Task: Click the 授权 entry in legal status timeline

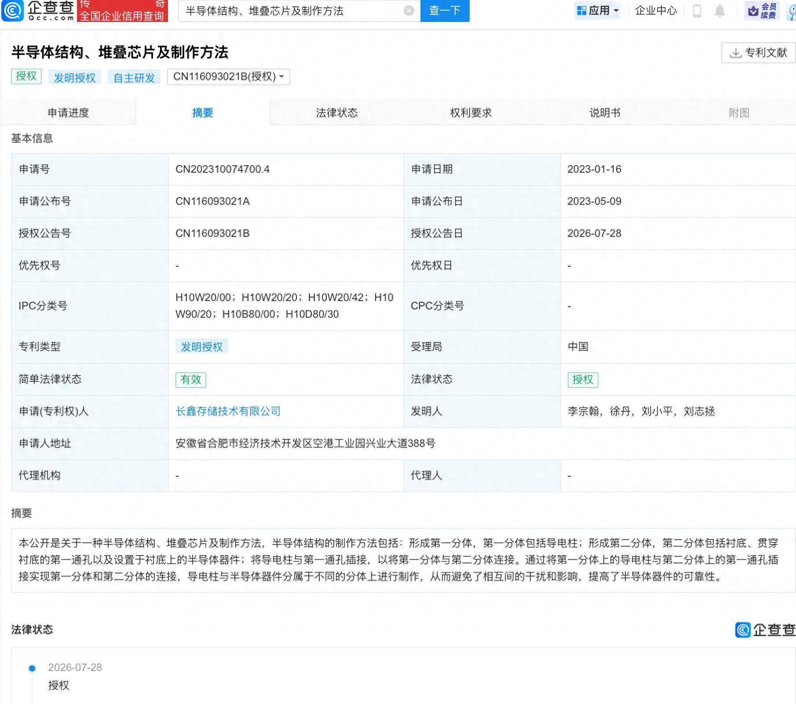Action: click(x=58, y=686)
